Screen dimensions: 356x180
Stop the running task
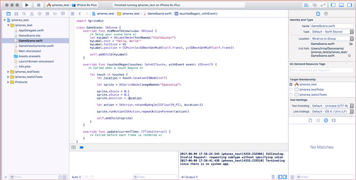38,5
